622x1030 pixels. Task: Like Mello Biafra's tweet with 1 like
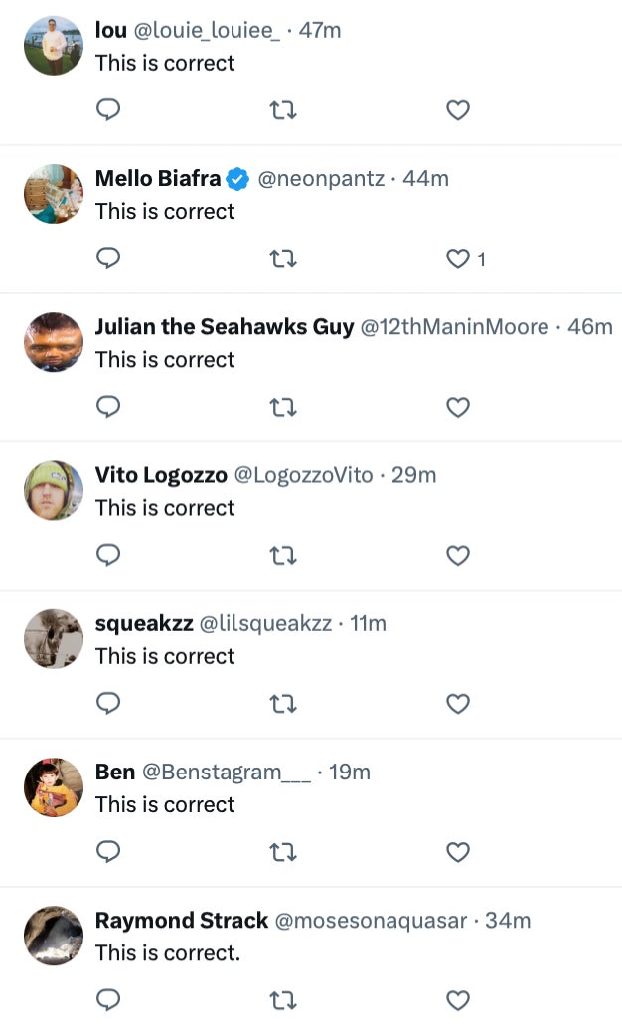tap(457, 259)
